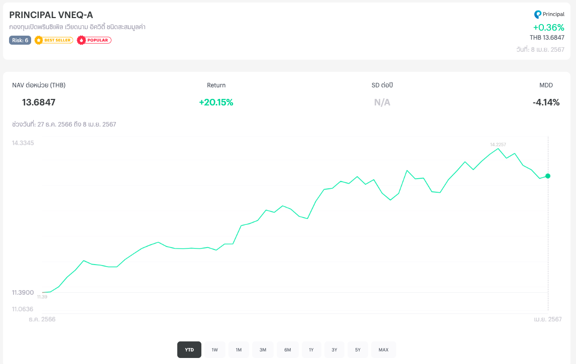Click the เม.ย. 2567 x-axis label
Viewport: 576px width, 364px height.
click(x=548, y=319)
